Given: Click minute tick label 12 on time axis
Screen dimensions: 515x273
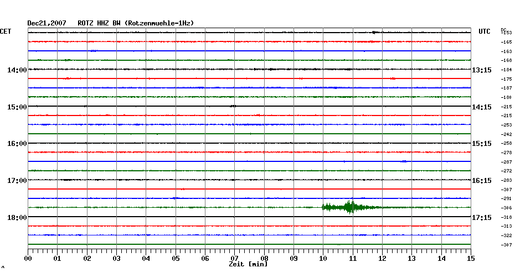Looking at the screenshot, I should pos(382,259).
